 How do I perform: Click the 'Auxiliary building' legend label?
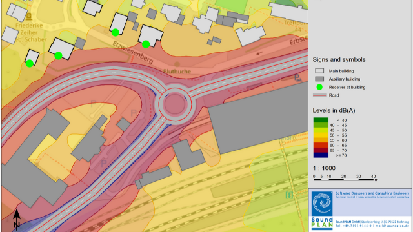[x=344, y=79]
